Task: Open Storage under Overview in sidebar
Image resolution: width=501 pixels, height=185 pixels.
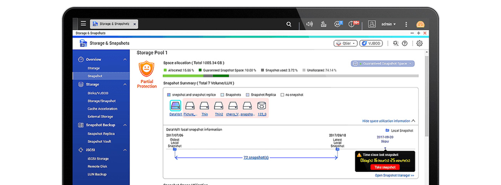Action: coord(94,68)
